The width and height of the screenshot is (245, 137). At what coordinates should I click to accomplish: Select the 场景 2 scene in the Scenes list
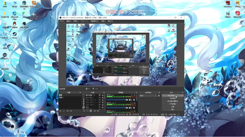[70, 97]
